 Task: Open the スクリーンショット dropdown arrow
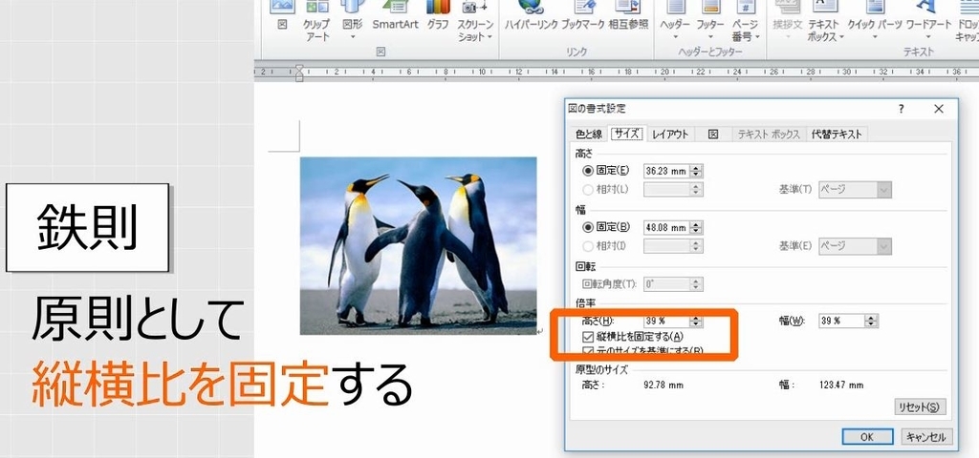tap(489, 37)
